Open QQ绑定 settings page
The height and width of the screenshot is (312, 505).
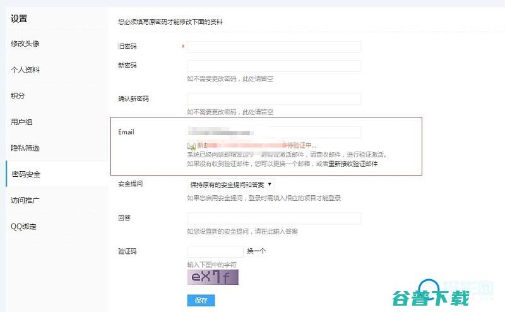point(23,226)
